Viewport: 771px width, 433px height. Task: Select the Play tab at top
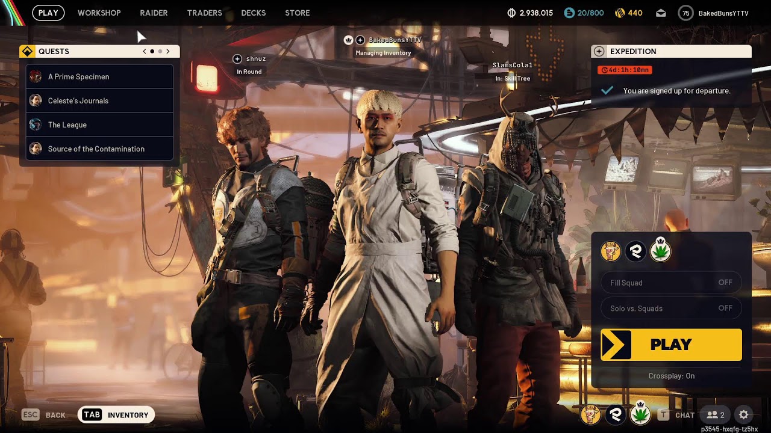click(x=48, y=13)
